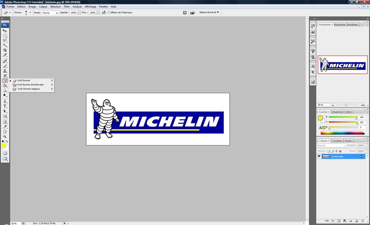370x225 pixels.
Task: Select the Eyedropper tool
Action: 5,127
